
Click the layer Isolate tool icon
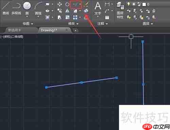pos(135,11)
